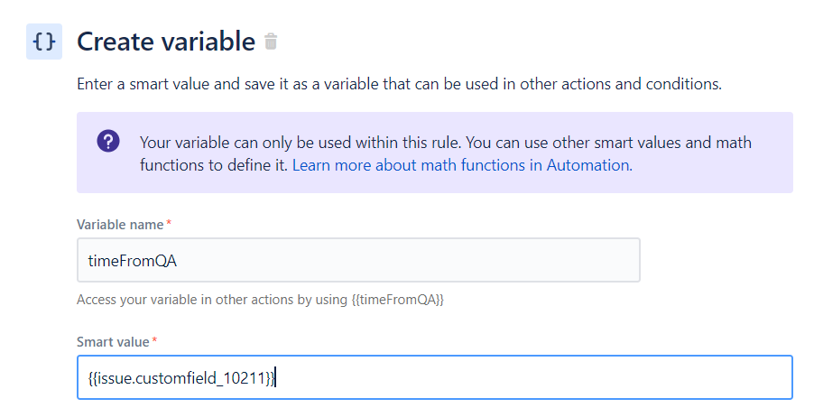Select the Create variable heading
Viewport: 814px width, 408px height.
(x=166, y=42)
